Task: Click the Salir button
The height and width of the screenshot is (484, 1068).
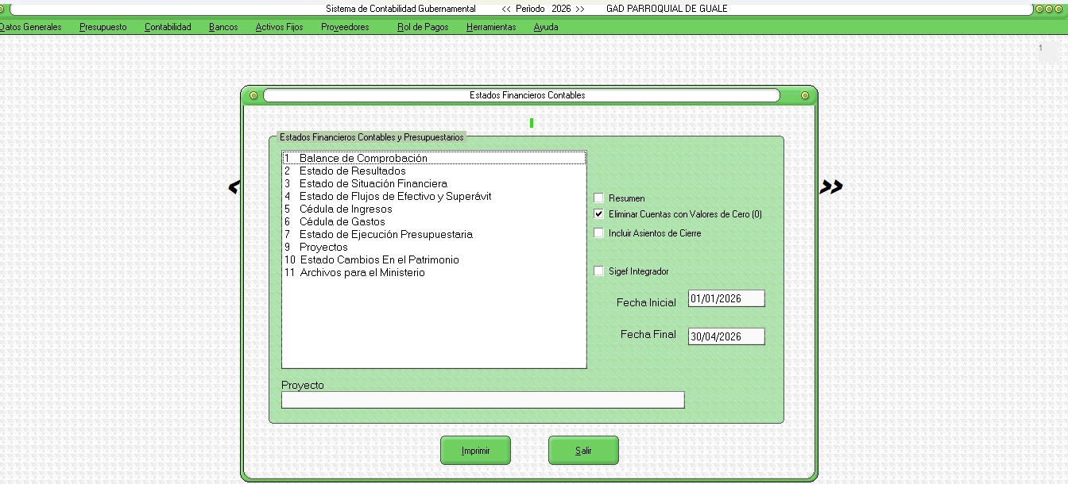Action: pyautogui.click(x=583, y=451)
